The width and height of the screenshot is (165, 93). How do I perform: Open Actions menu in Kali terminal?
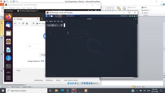click(51, 21)
